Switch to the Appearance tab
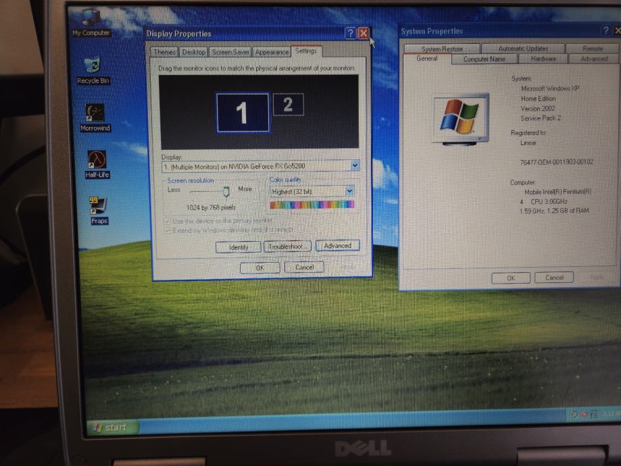 tap(272, 52)
